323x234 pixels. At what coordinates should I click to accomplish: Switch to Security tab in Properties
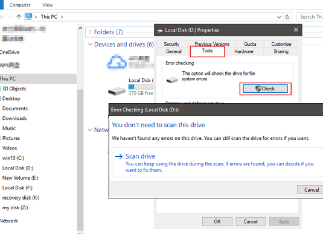click(171, 44)
